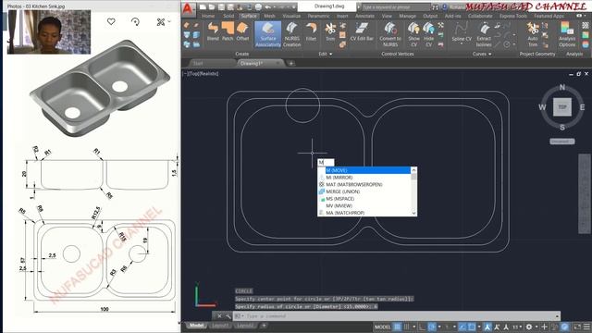Open the status bar customization menu
This screenshot has width=592, height=333.
pyautogui.click(x=586, y=327)
